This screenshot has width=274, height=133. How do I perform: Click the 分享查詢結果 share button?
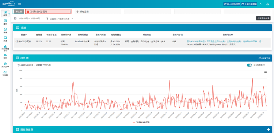[x=263, y=18]
